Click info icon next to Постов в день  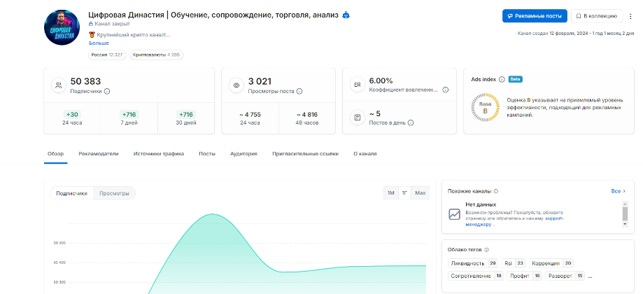point(411,122)
